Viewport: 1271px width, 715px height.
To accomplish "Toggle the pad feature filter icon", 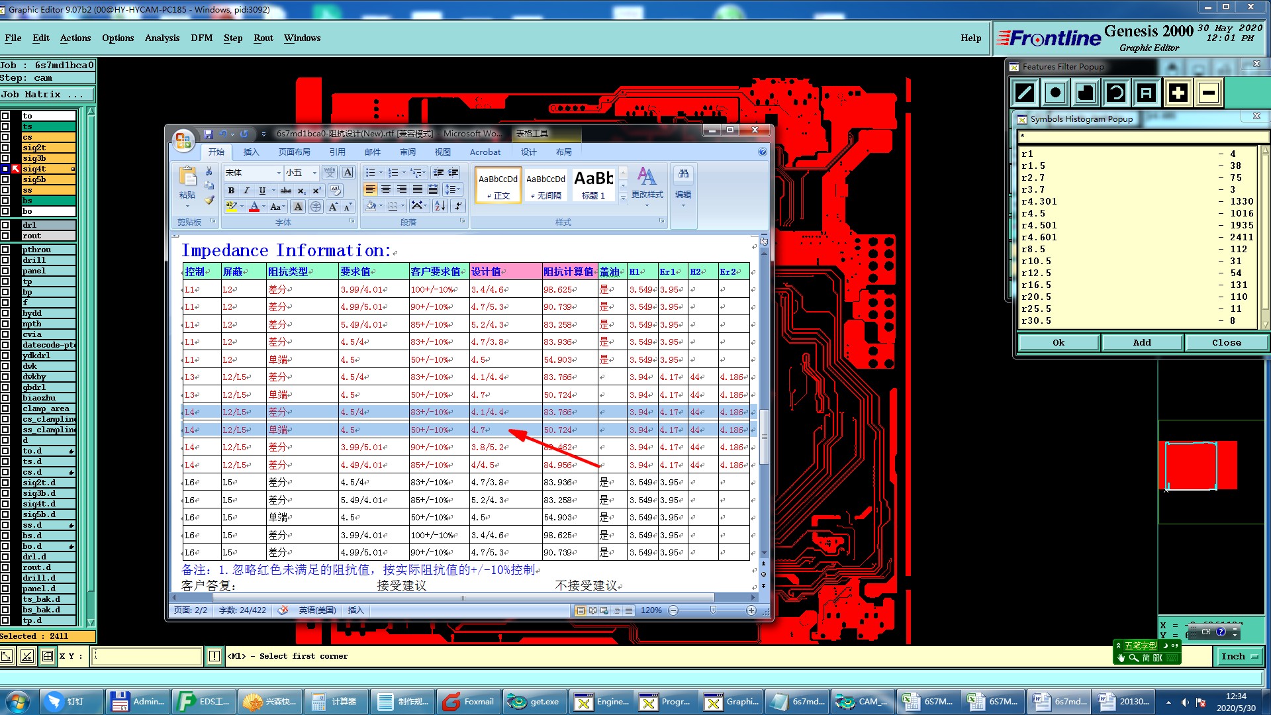I will 1055,93.
